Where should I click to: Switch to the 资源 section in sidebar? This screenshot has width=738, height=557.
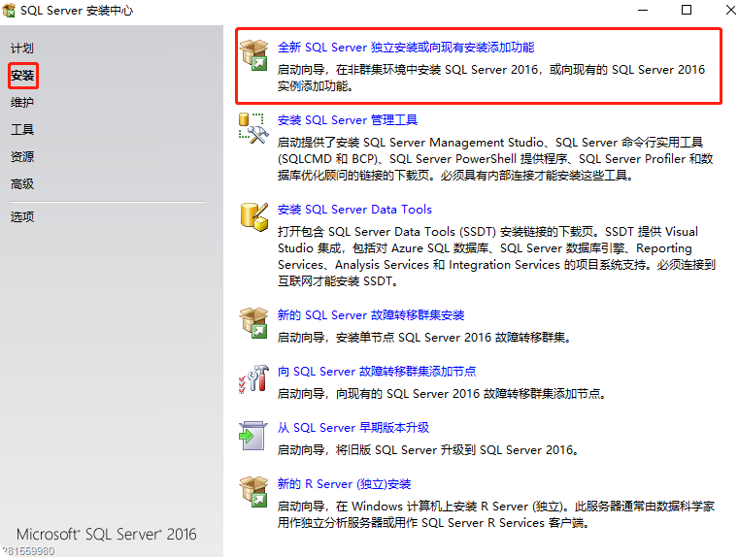pos(22,156)
